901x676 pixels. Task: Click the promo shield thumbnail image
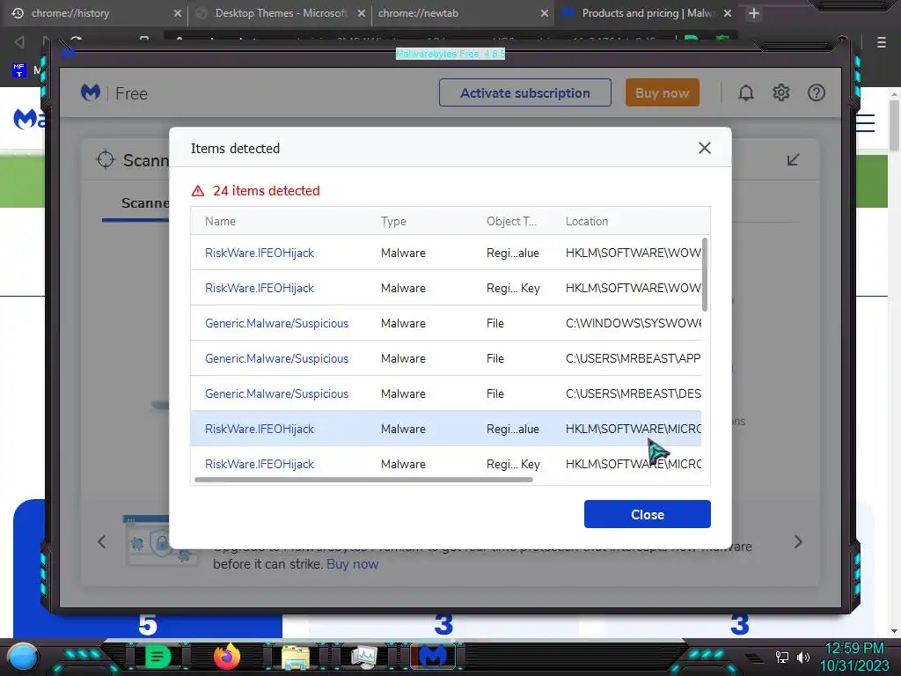(x=160, y=540)
